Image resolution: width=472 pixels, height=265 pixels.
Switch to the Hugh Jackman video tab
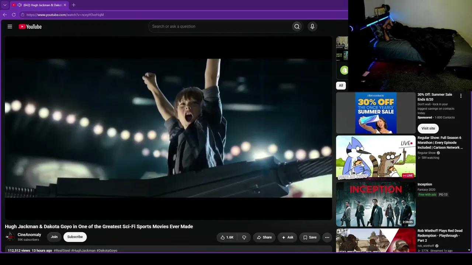point(39,5)
